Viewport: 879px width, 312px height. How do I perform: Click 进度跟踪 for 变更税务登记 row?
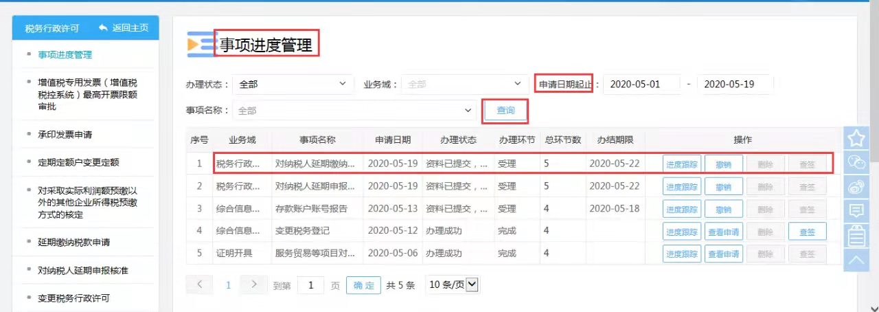click(682, 232)
